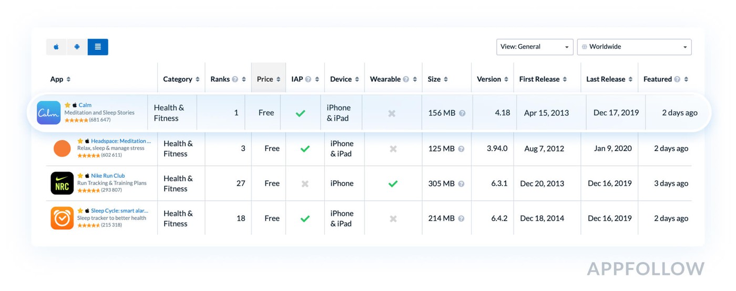Toggle the favorite star for Sleep Cycle
The height and width of the screenshot is (291, 736).
tap(80, 211)
